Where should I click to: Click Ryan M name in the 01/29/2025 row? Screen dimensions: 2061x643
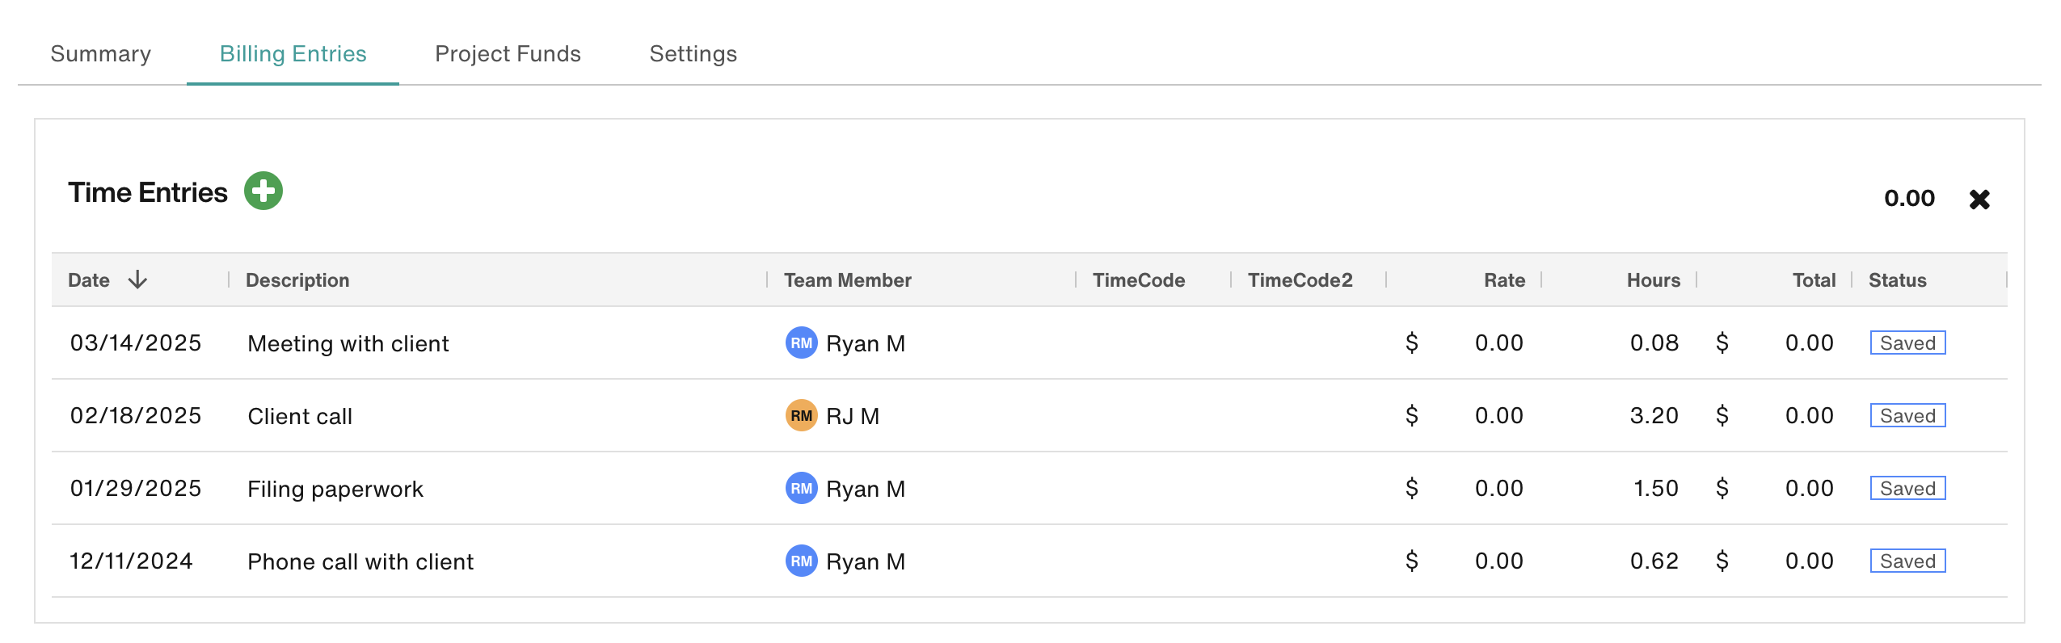[866, 489]
